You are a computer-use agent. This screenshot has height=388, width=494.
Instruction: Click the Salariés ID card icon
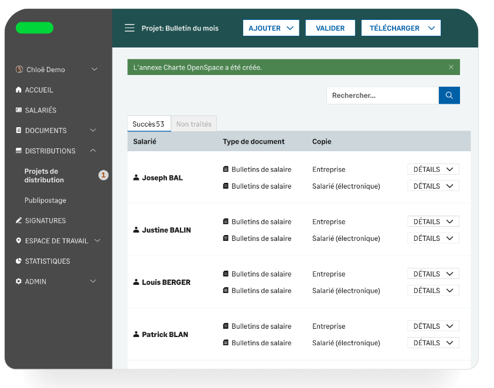click(x=19, y=110)
